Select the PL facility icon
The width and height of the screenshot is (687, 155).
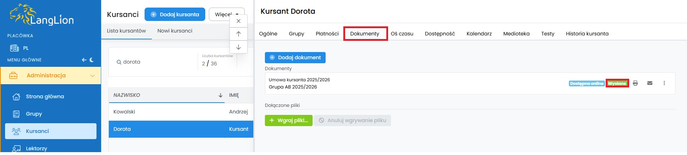pyautogui.click(x=14, y=48)
